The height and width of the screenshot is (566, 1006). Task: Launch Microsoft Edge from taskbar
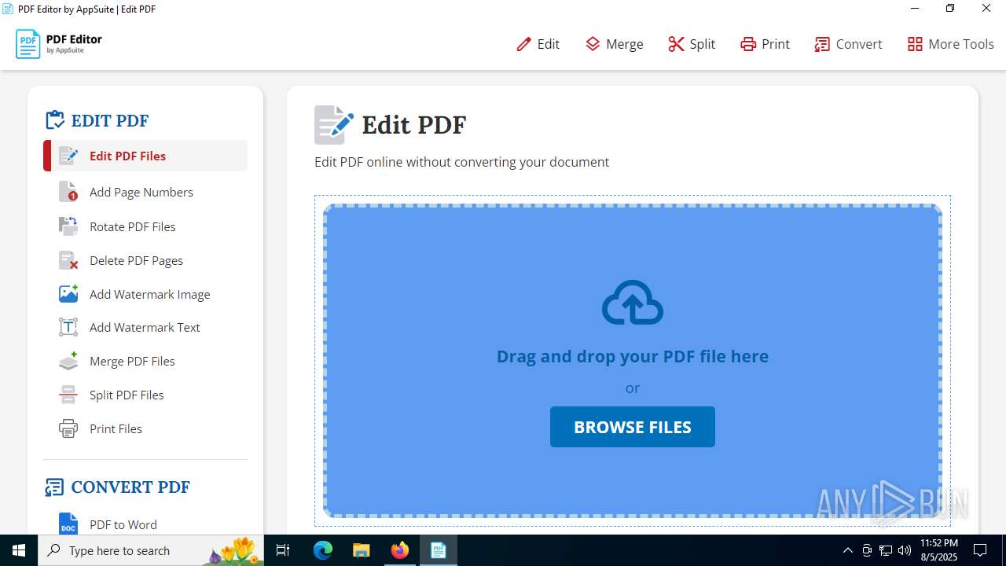click(x=323, y=550)
